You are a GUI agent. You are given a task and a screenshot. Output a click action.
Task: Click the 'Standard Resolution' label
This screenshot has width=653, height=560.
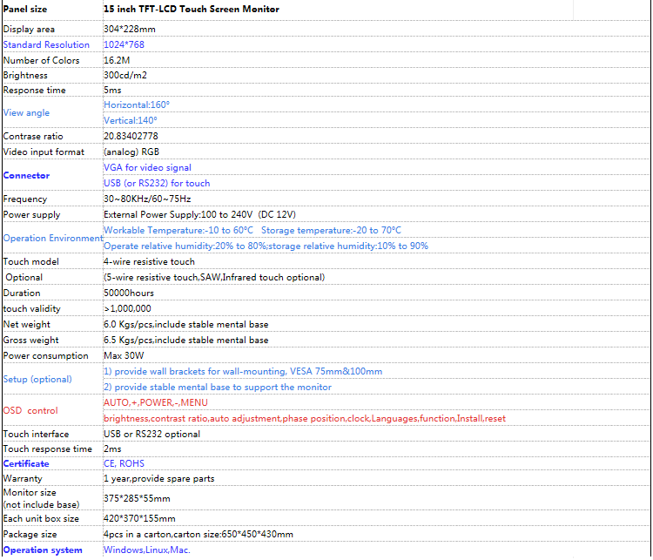point(46,44)
